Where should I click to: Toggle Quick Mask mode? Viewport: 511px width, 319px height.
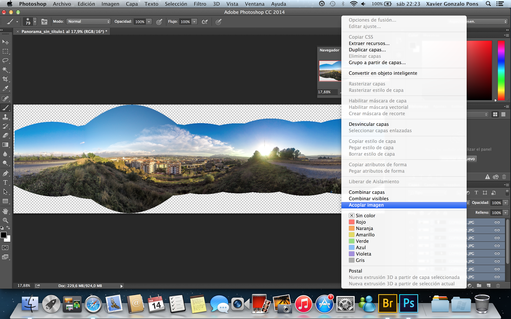tap(5, 248)
